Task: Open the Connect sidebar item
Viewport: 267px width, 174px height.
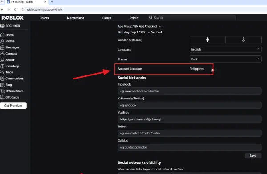Action: [x=9, y=54]
